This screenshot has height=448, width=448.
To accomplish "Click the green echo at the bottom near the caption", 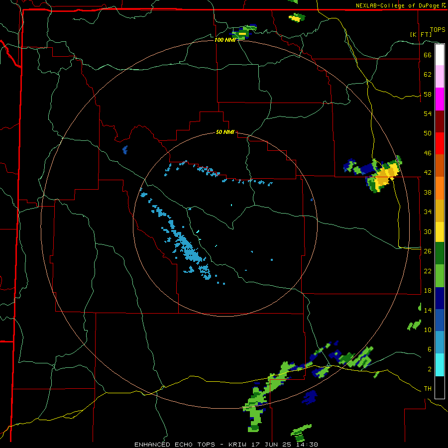I will point(301,433).
